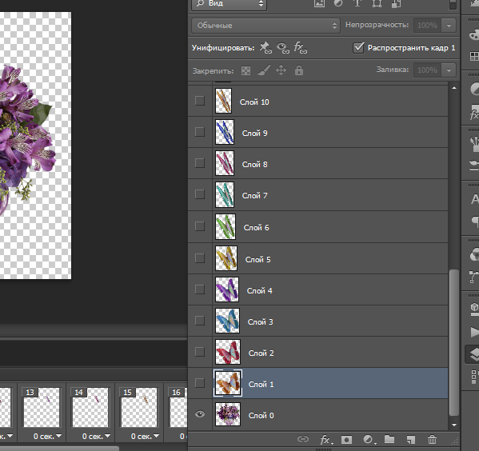Show Слой 1 visibility box
The image size is (479, 451).
tap(200, 382)
